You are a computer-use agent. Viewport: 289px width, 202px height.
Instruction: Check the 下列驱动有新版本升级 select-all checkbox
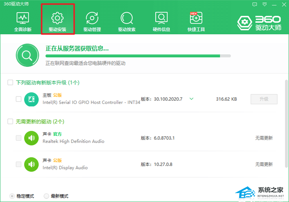(x=10, y=82)
